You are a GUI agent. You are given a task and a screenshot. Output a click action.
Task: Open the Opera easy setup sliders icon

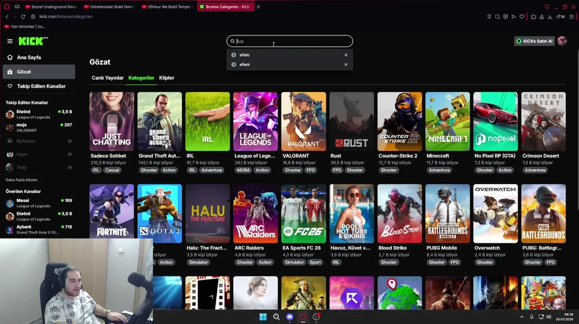[572, 17]
